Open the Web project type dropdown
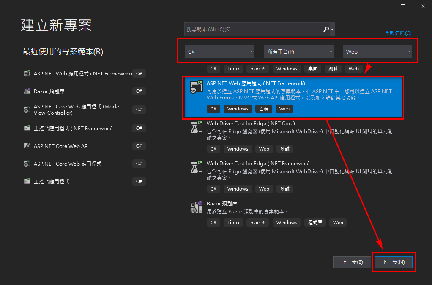 click(x=377, y=51)
